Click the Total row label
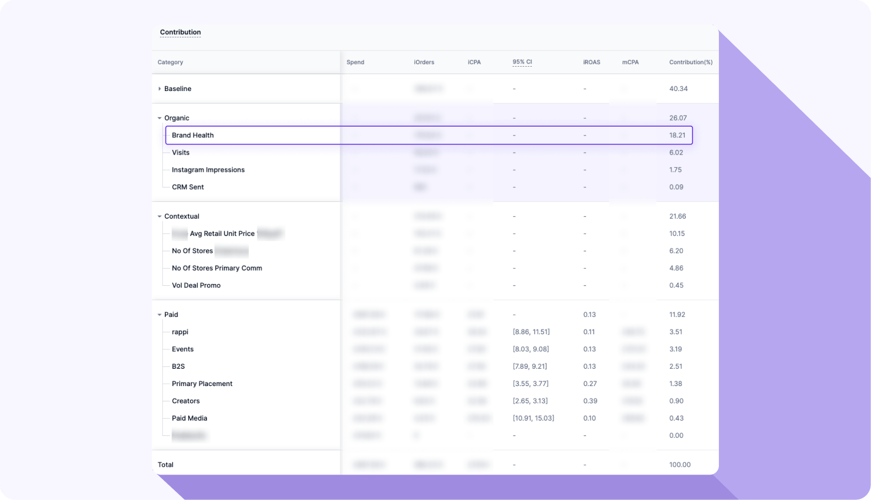 tap(165, 465)
